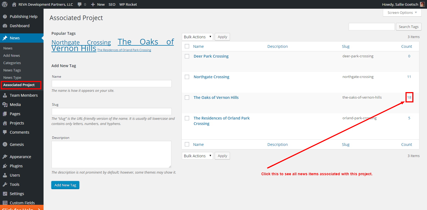The width and height of the screenshot is (427, 210).
Task: Click count 5 for Orland Park Crossing
Action: coord(409,118)
